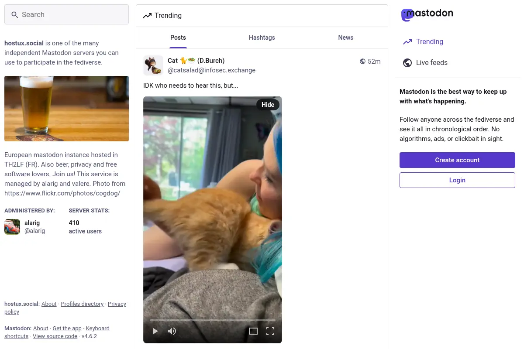Open the Profiles directory link
This screenshot has width=524, height=349.
point(82,304)
